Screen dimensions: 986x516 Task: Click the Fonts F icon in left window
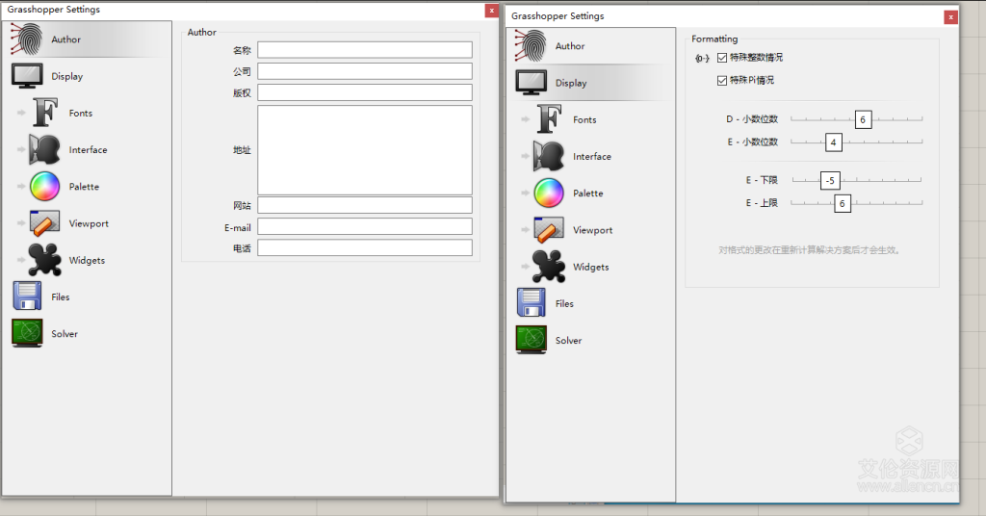[x=45, y=113]
